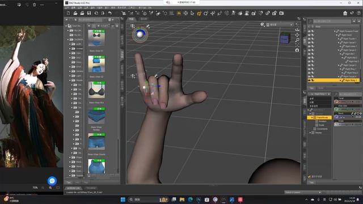The image size is (363, 204).
Task: Select the Translate move arrows tool
Action: (x=213, y=13)
